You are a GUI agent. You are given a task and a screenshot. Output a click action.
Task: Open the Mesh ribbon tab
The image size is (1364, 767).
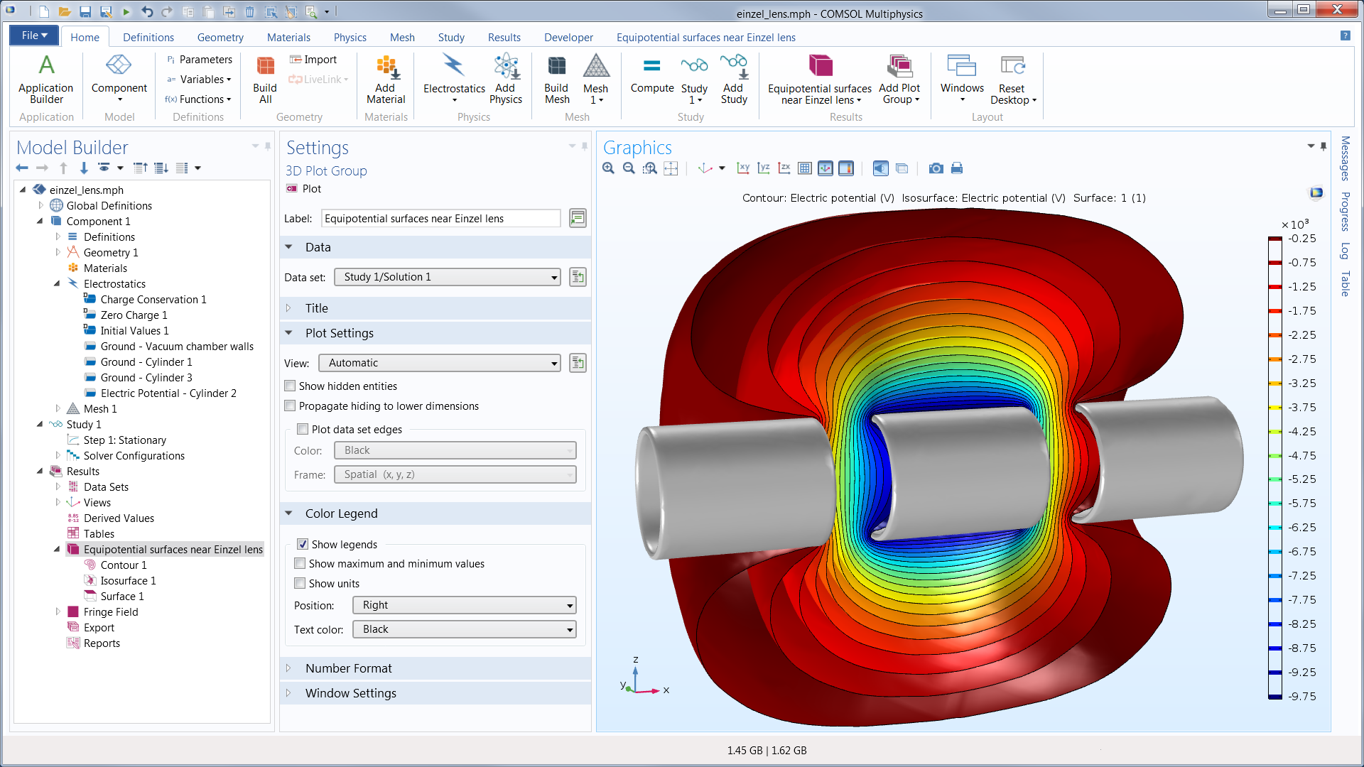(401, 38)
